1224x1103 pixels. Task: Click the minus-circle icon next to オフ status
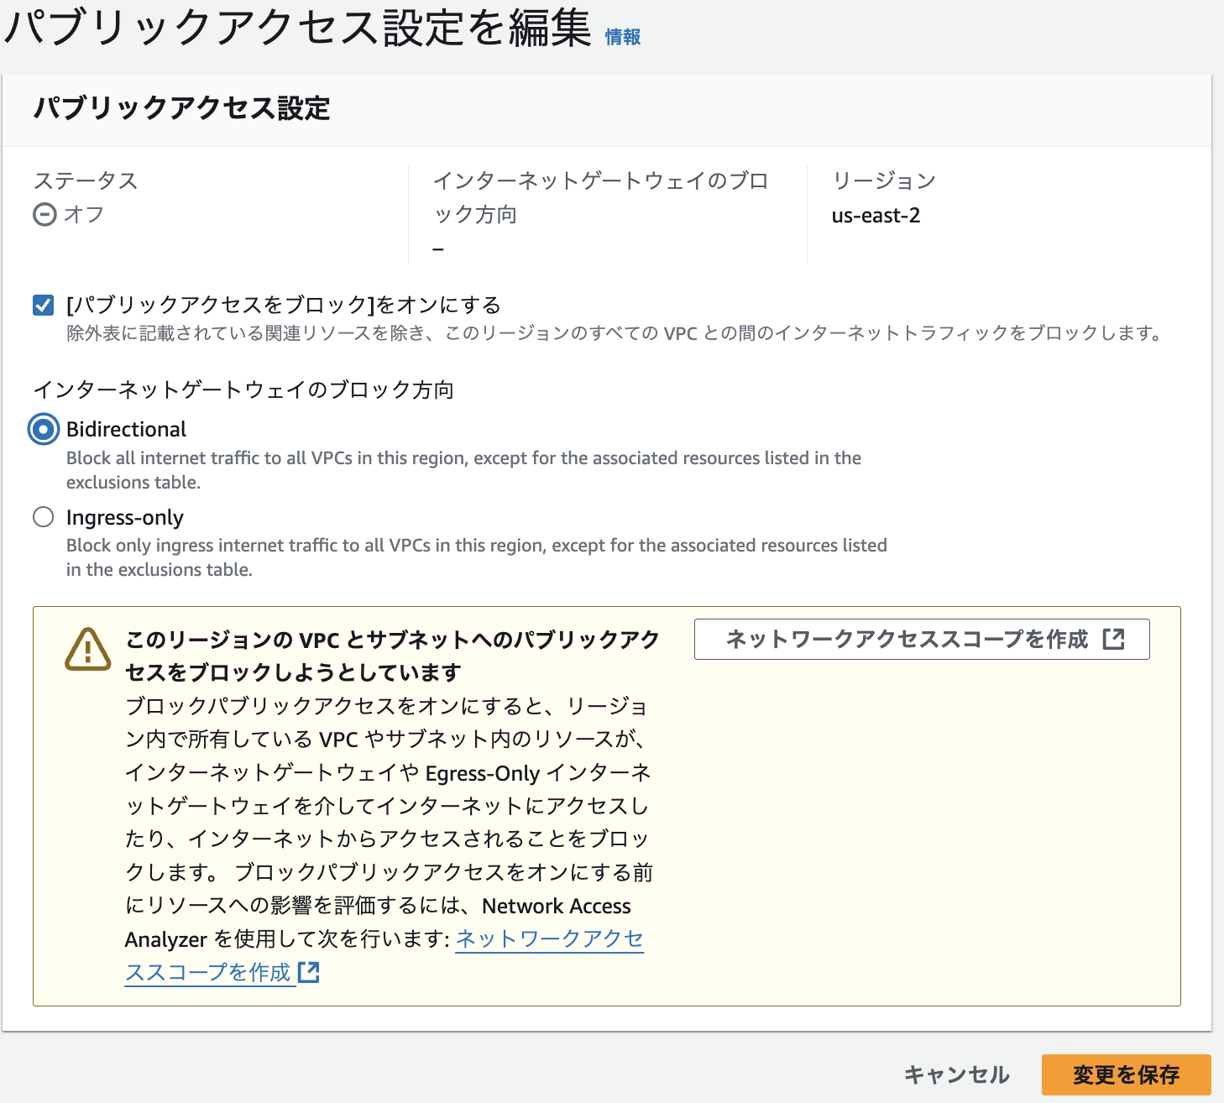coord(43,216)
